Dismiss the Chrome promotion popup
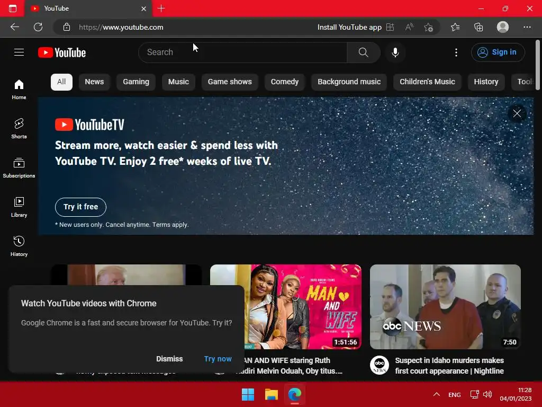542x407 pixels. [x=169, y=359]
